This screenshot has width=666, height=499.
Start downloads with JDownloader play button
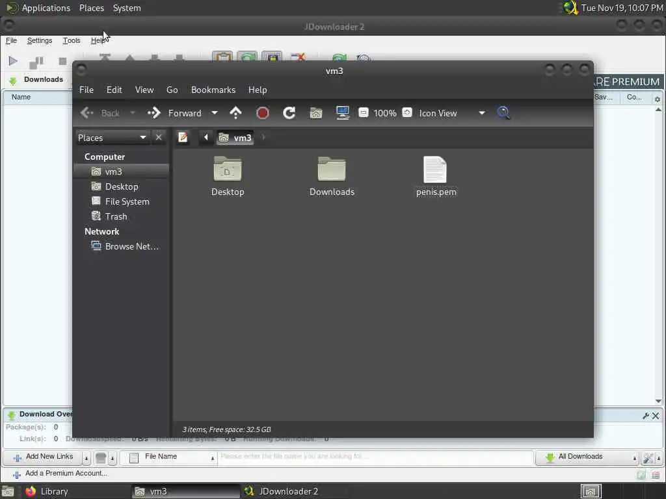pos(13,61)
